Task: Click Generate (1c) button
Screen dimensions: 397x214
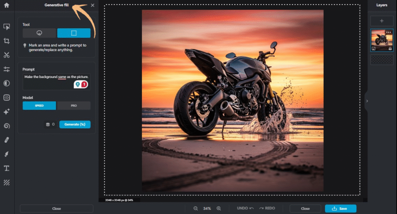Action: pos(75,124)
